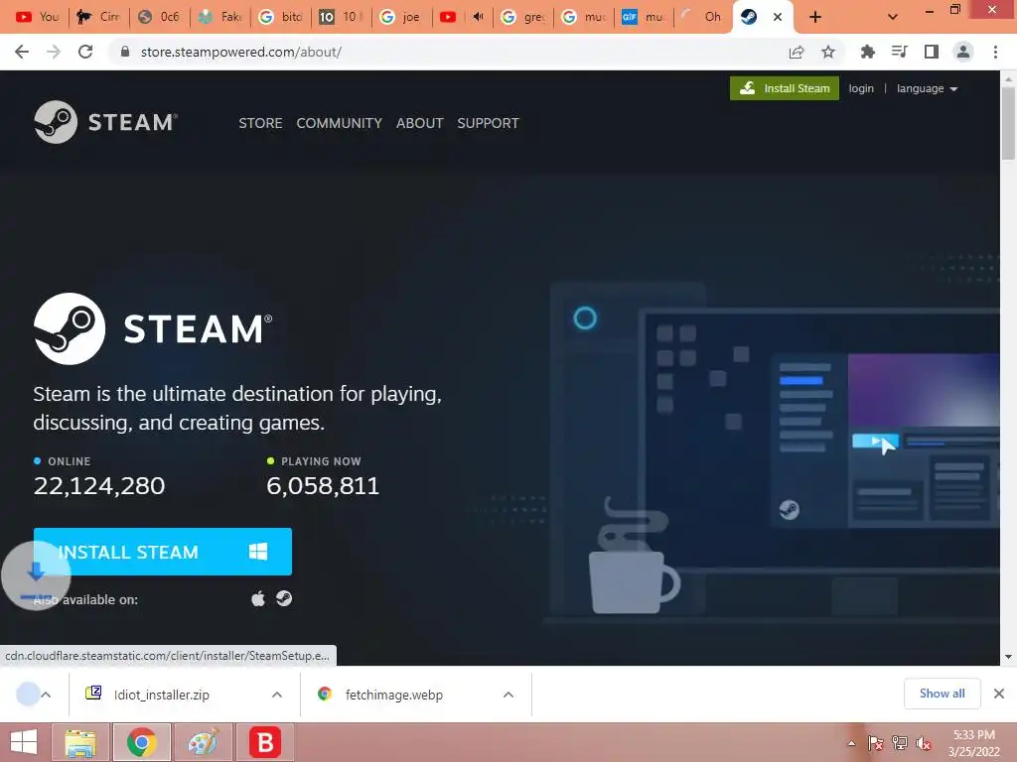
Task: Click the blue INSTALL STEAM button
Action: (163, 552)
